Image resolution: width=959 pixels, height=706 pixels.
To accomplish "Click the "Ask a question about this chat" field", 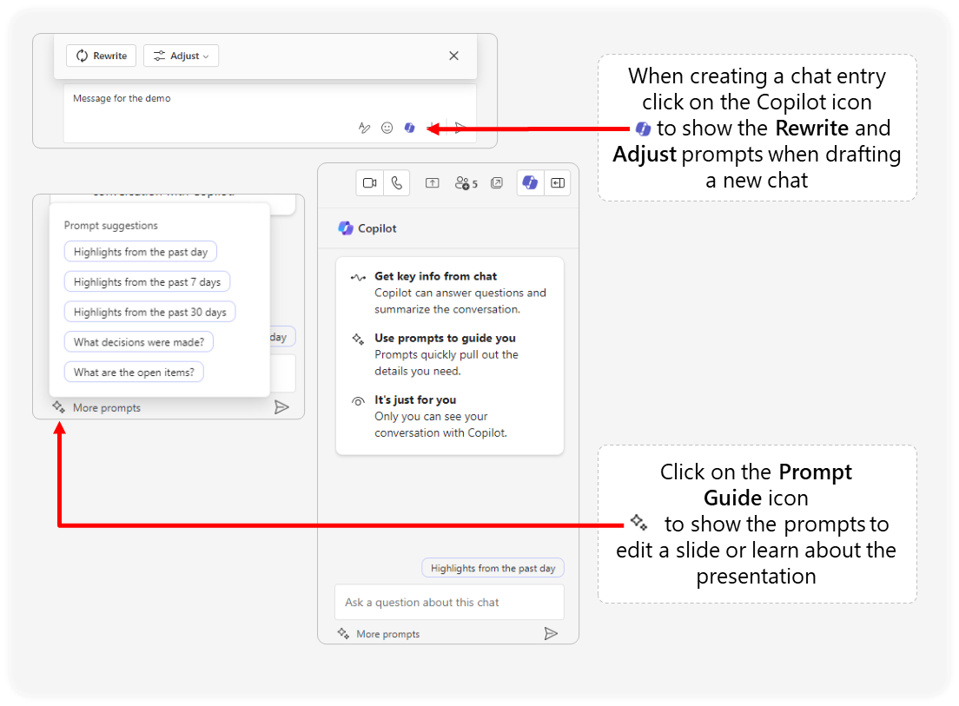I will (449, 602).
